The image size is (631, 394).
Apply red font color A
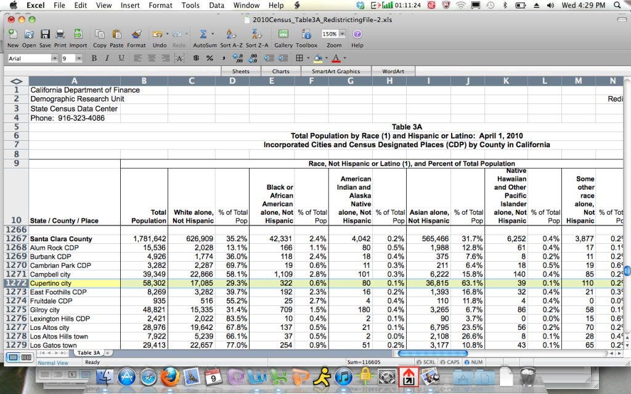[x=336, y=58]
